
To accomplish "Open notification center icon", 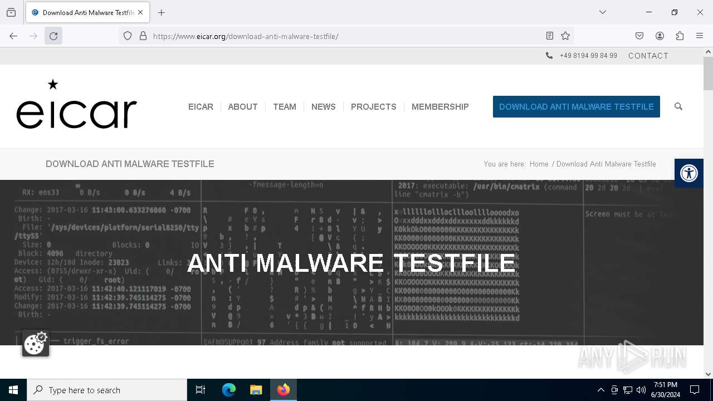I will point(695,390).
